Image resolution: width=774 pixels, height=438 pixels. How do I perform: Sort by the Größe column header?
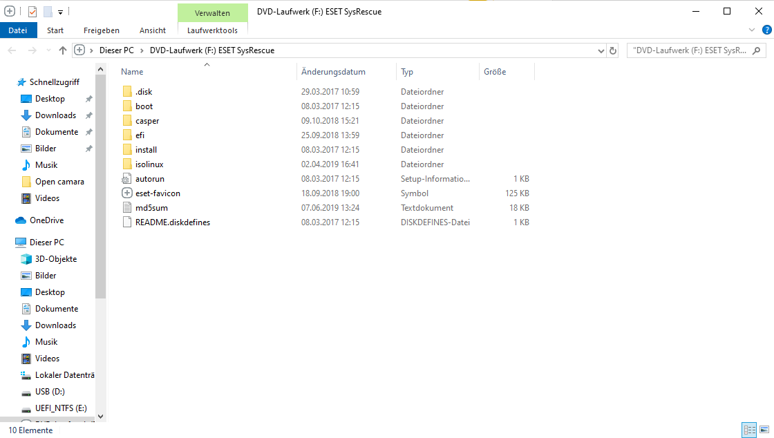pyautogui.click(x=495, y=72)
